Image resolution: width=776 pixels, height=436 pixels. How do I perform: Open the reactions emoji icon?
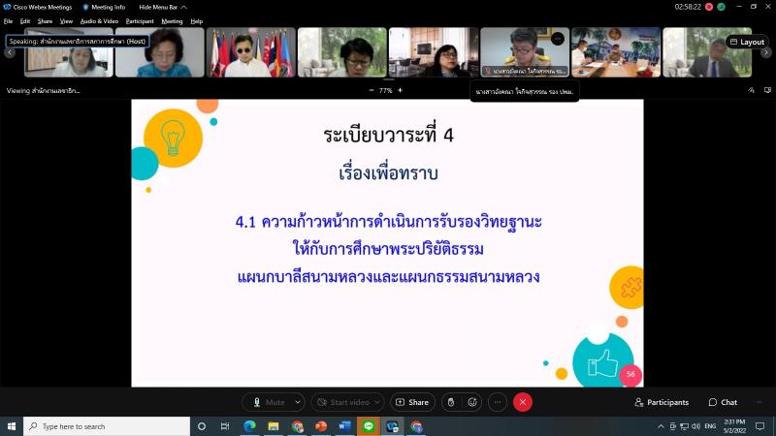point(472,402)
